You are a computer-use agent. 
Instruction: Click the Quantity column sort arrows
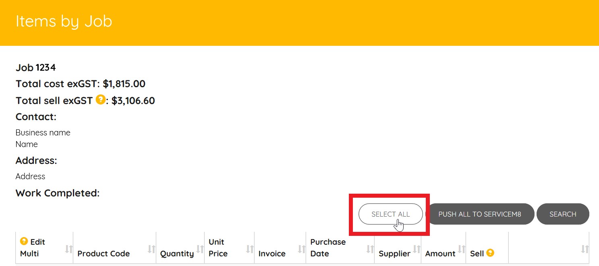coord(200,249)
